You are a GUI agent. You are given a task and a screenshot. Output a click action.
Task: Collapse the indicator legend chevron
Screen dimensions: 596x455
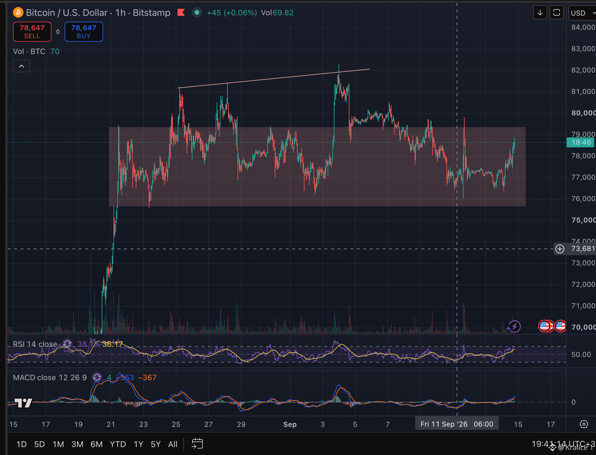click(21, 66)
